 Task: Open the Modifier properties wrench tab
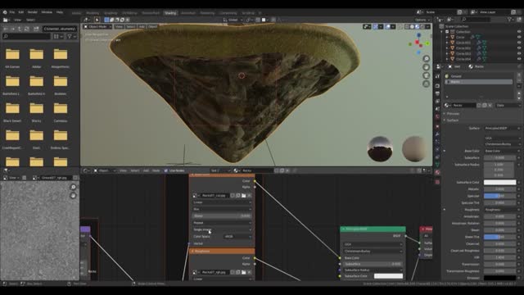coord(437,134)
